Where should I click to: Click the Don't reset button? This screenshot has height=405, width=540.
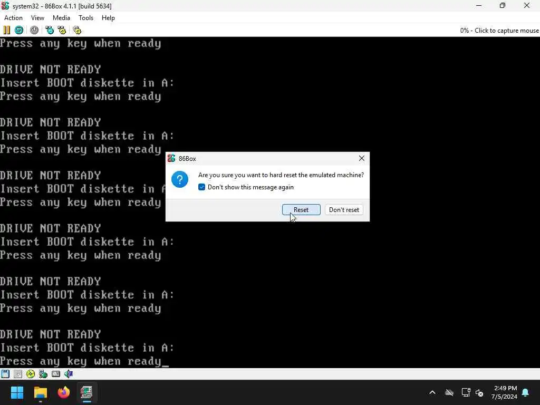pos(344,210)
